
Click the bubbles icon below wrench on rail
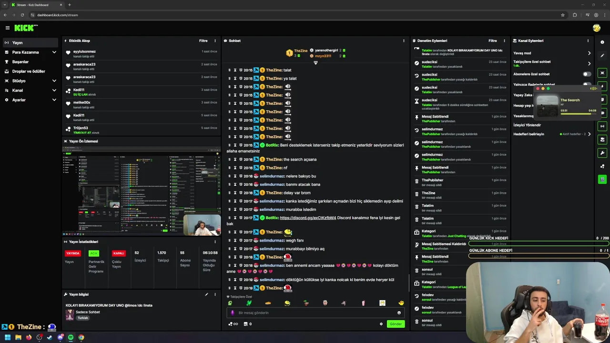[602, 166]
